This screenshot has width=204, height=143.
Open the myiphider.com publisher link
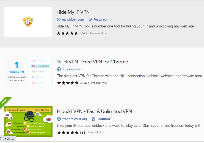pyautogui.click(x=73, y=19)
